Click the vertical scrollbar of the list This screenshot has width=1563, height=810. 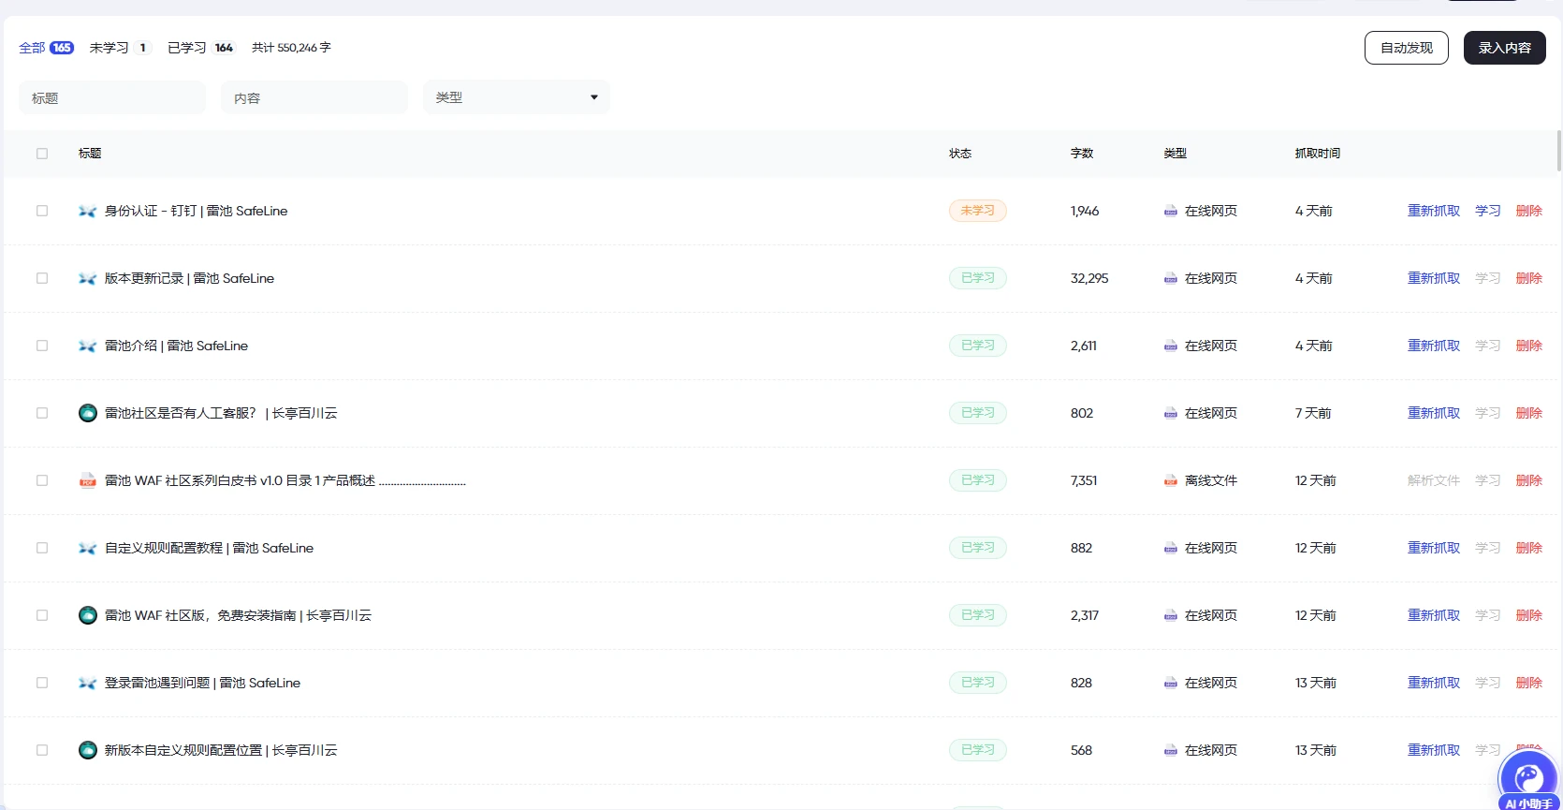point(1558,151)
